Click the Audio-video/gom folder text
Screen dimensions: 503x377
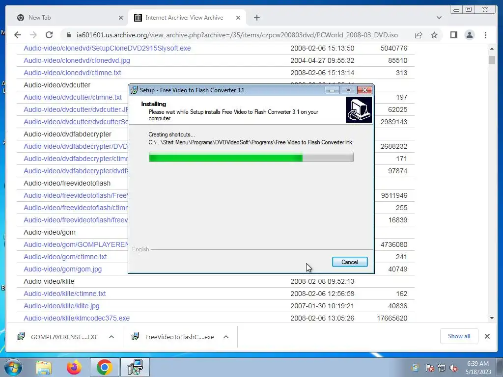pyautogui.click(x=50, y=232)
